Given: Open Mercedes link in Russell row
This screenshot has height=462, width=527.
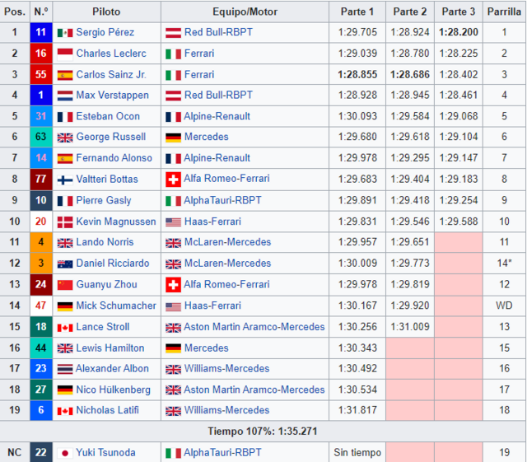Looking at the screenshot, I should [x=207, y=137].
